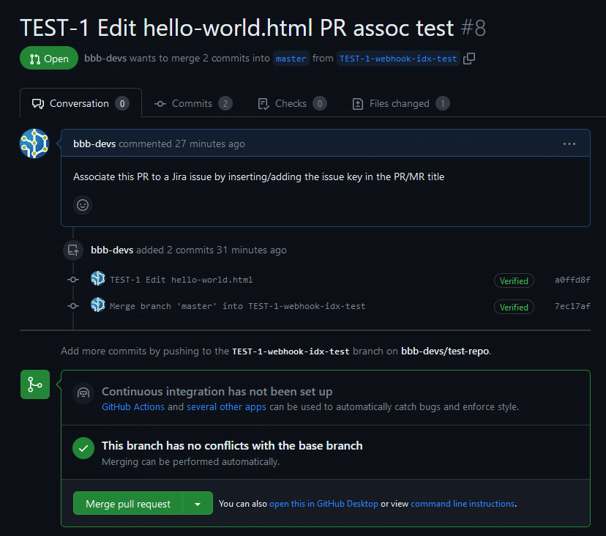Click the green no-conflicts checkmark icon
606x536 pixels.
[84, 448]
